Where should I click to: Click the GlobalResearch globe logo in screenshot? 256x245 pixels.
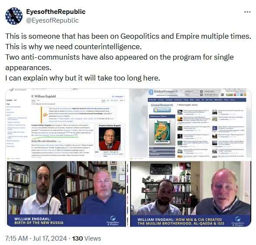click(151, 92)
